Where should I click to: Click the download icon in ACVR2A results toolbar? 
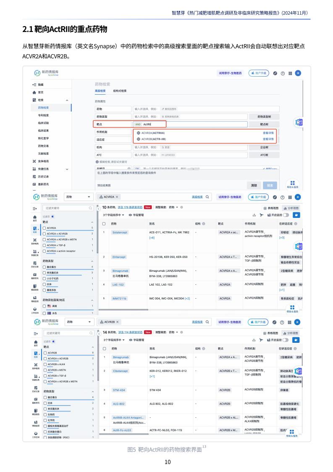coord(254,215)
